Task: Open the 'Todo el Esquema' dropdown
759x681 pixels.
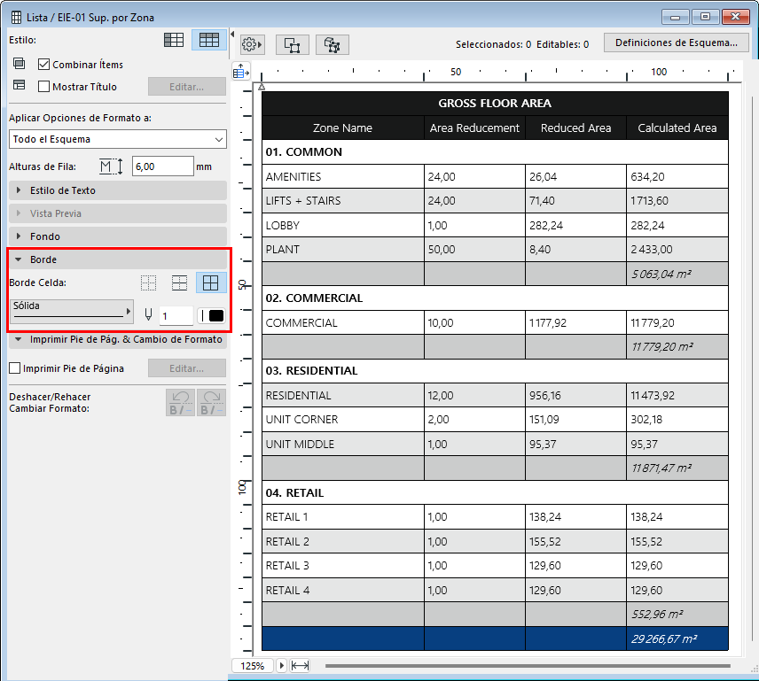Action: 117,139
